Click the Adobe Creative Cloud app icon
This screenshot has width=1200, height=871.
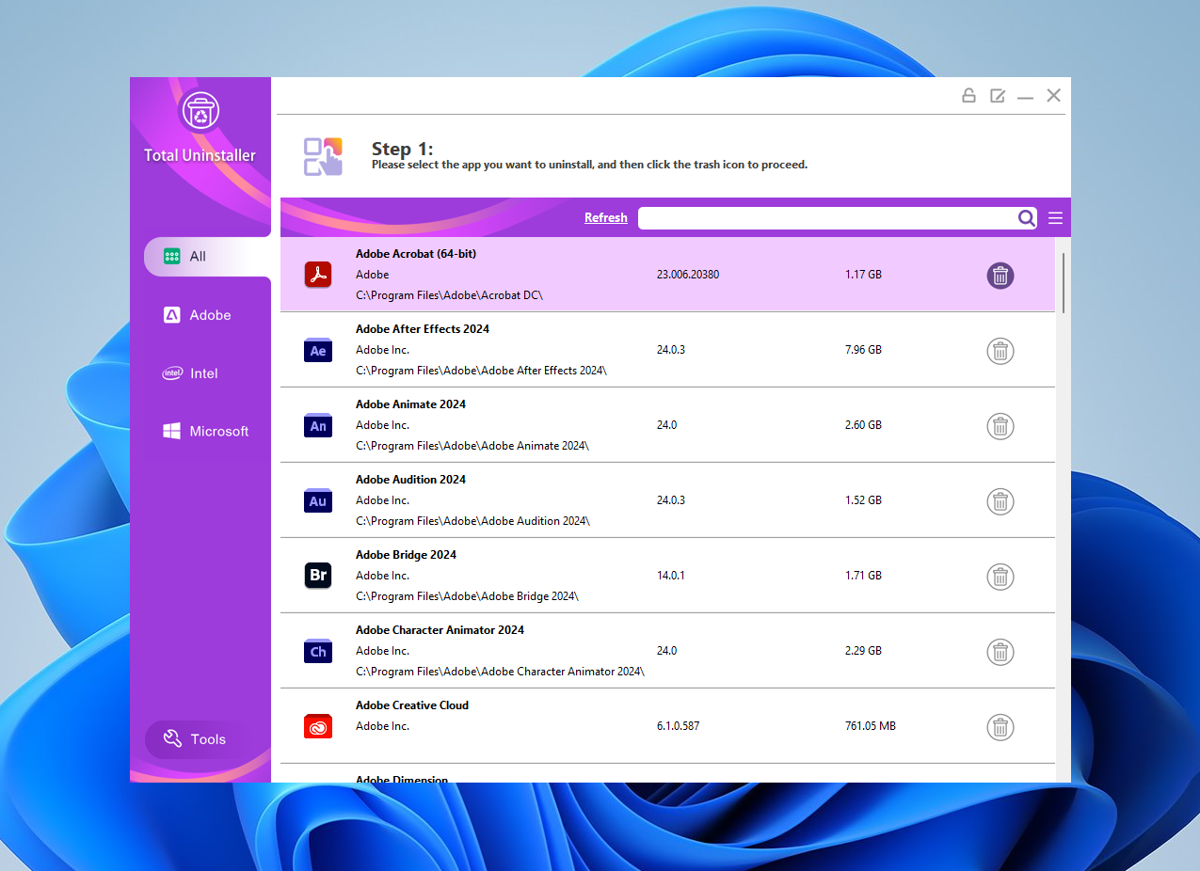318,726
